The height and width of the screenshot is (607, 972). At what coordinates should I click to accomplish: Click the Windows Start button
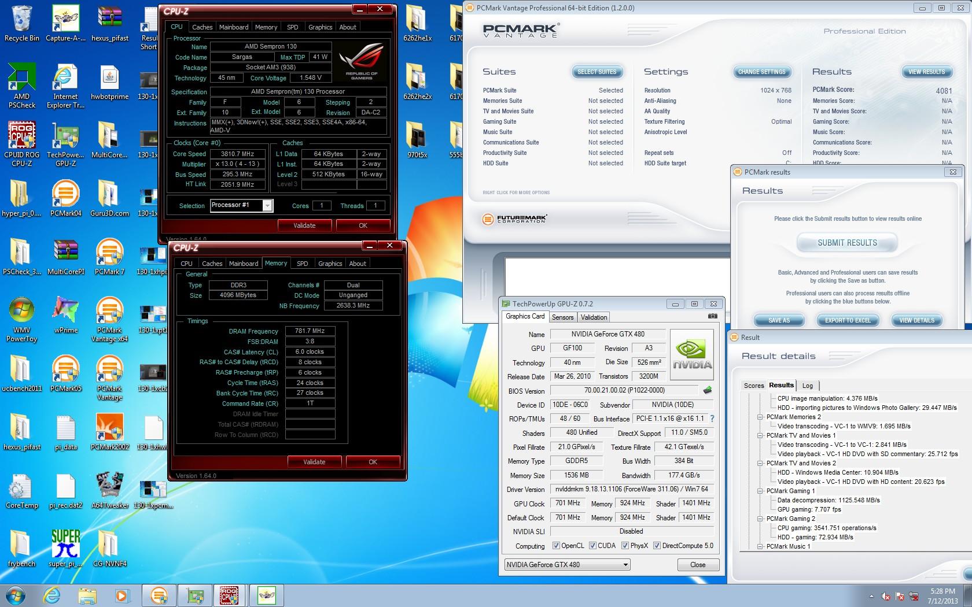[x=15, y=595]
